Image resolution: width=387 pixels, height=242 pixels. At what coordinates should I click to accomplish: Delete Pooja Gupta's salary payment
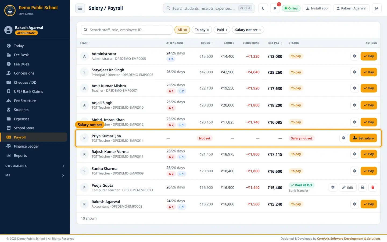(373, 187)
